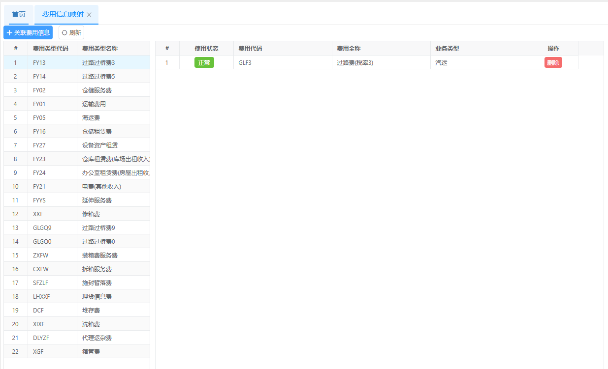The height and width of the screenshot is (369, 608).
Task: Switch to the 首页 tab
Action: [x=19, y=14]
